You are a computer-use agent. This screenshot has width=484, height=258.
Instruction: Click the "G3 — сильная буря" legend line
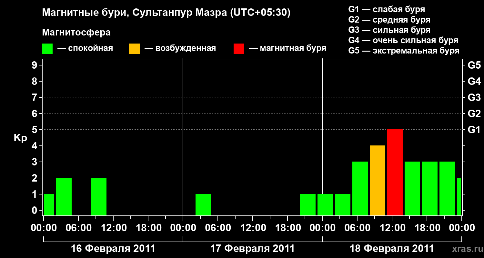click(x=389, y=30)
